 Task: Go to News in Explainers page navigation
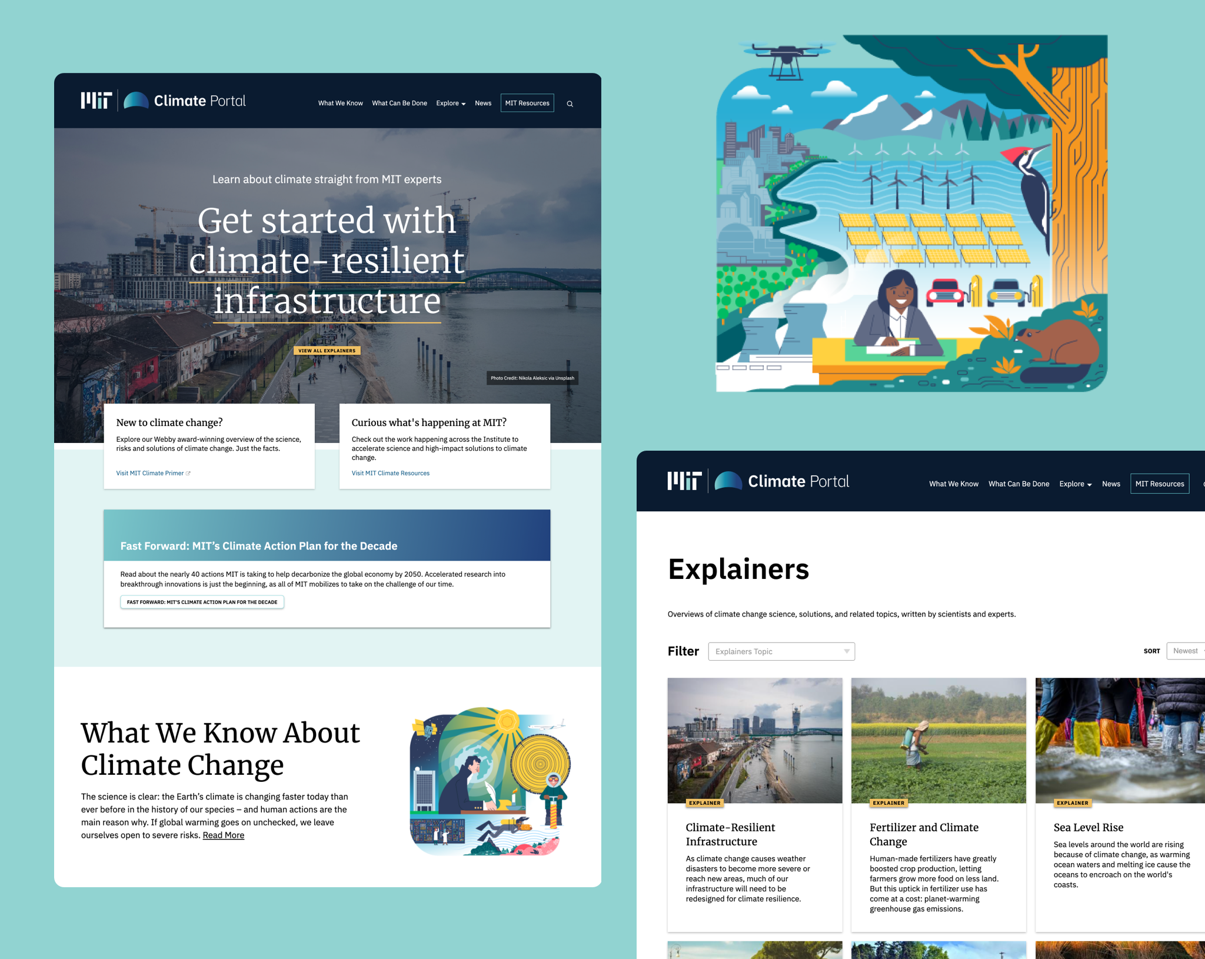click(x=1110, y=484)
